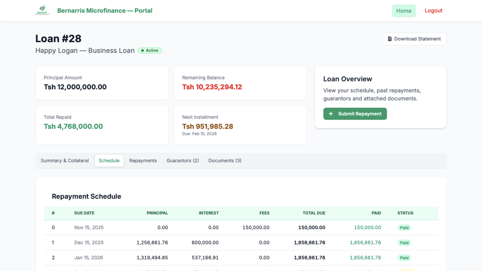Click the plus icon on Submit Repayment
This screenshot has width=482, height=271.
(x=331, y=114)
